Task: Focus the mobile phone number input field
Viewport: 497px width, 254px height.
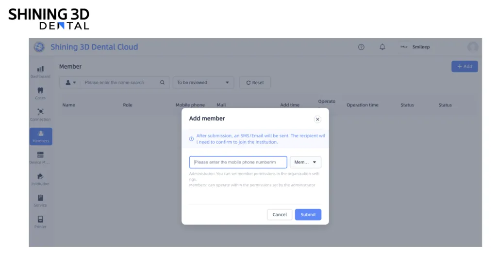Action: (x=238, y=162)
